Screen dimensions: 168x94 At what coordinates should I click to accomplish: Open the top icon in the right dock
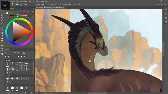point(166,10)
